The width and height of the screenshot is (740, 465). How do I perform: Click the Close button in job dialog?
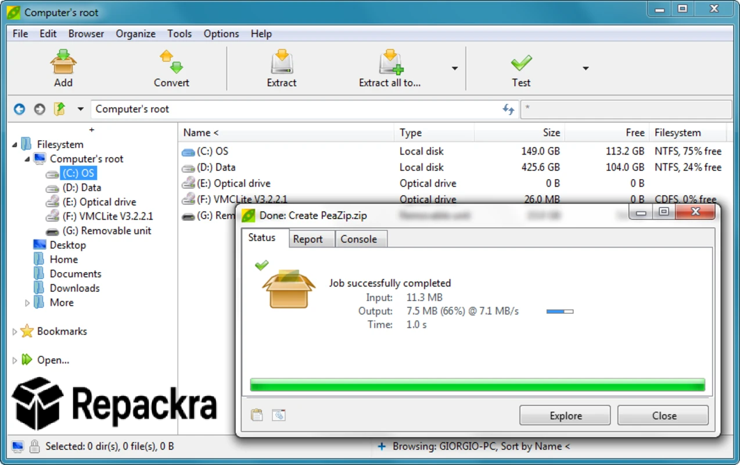pos(663,416)
